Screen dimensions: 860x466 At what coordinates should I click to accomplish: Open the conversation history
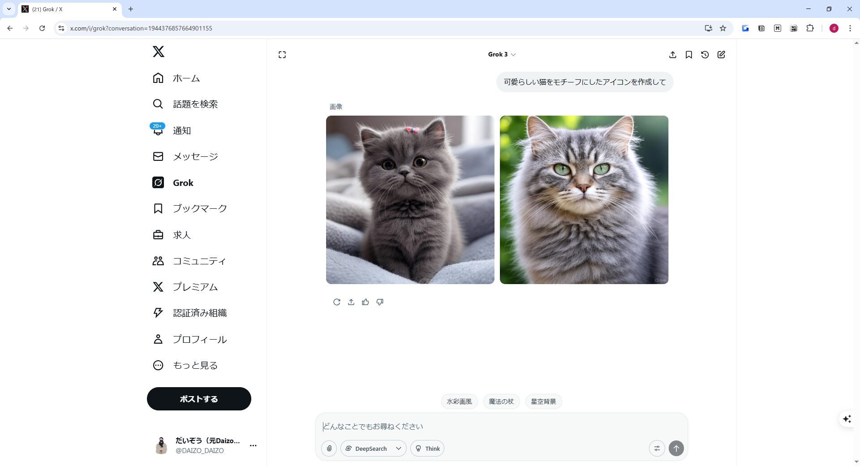tap(705, 54)
